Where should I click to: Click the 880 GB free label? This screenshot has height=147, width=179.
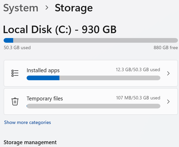click(x=166, y=48)
